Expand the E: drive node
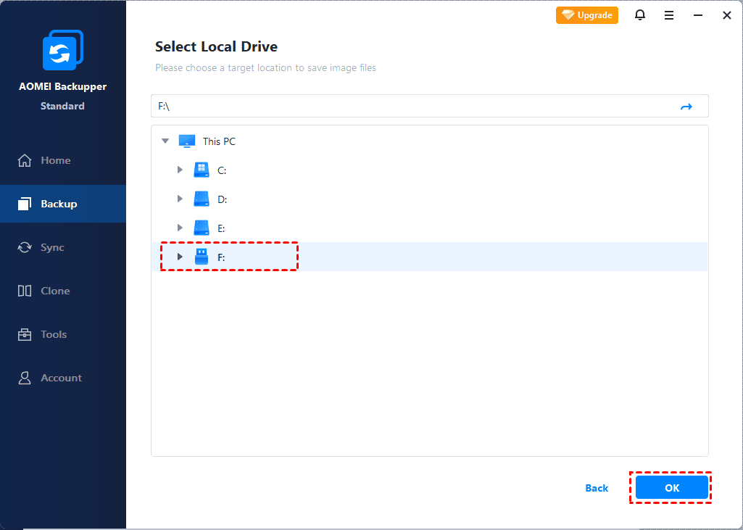 (x=180, y=228)
